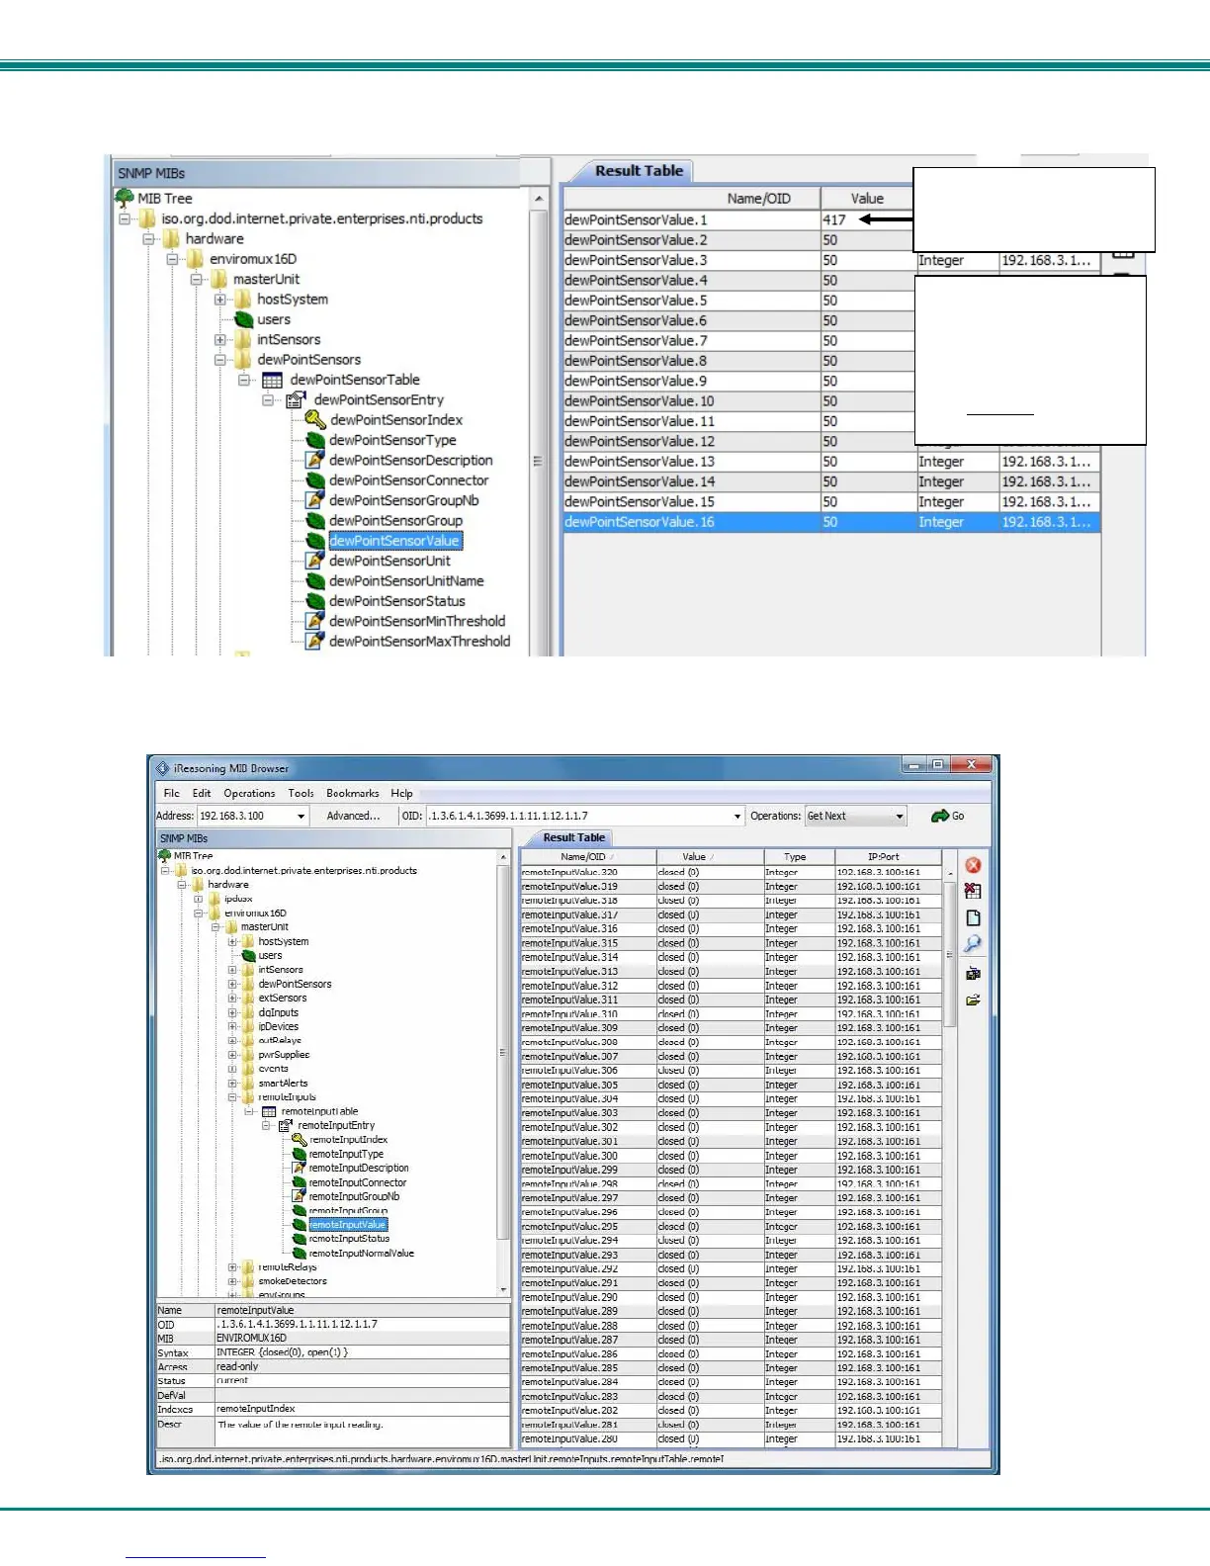Open the Bookmarks menu
The width and height of the screenshot is (1210, 1566).
click(353, 793)
